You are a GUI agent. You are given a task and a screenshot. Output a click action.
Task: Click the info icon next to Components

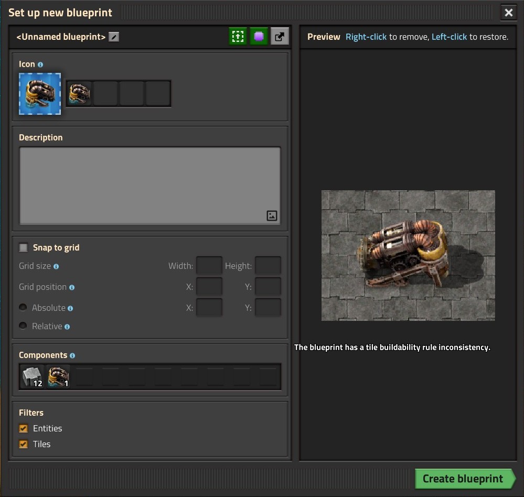coord(72,355)
